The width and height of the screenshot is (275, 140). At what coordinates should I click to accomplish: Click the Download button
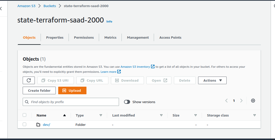pyautogui.click(x=127, y=80)
